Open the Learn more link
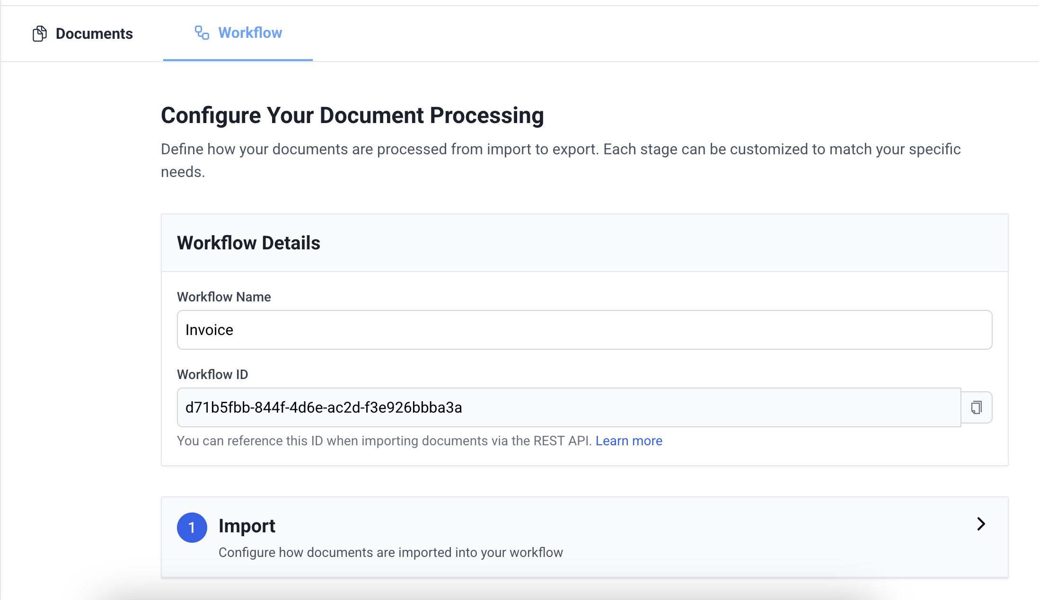The height and width of the screenshot is (600, 1039). [x=629, y=441]
